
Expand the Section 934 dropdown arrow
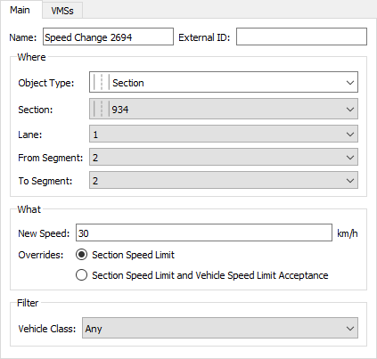pos(350,110)
